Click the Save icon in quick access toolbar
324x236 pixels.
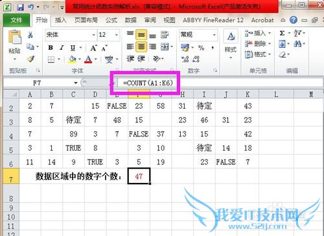(20, 7)
